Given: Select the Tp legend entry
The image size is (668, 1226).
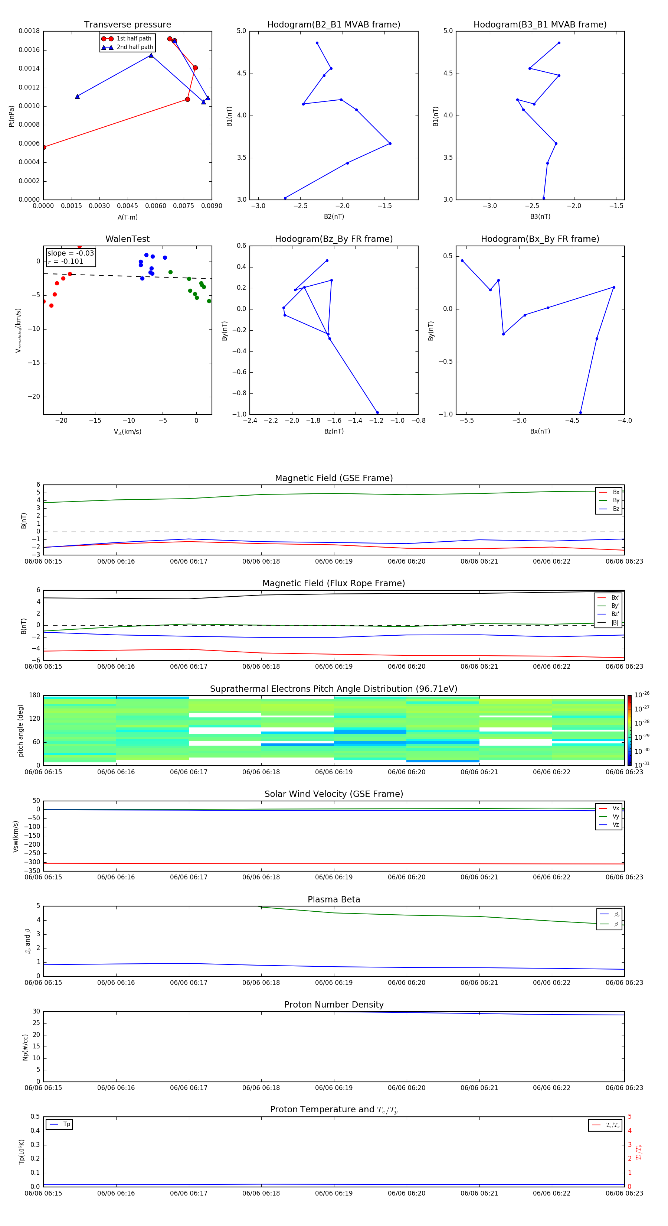Looking at the screenshot, I should 59,1124.
